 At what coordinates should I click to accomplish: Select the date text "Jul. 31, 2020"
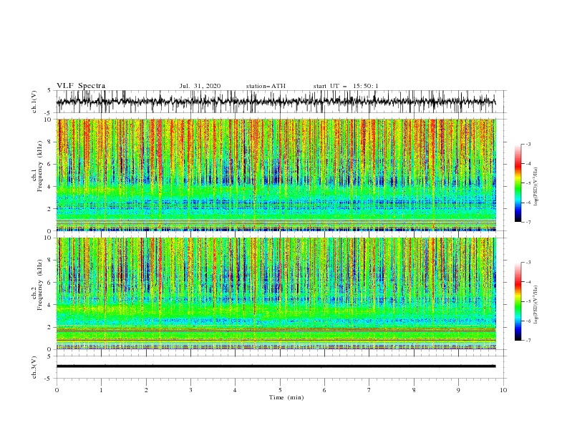[200, 86]
